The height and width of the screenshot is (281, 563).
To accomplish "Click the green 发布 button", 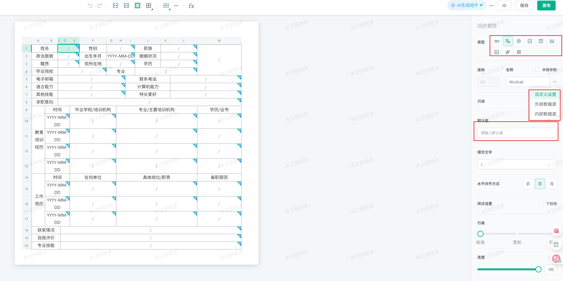I will tap(546, 6).
